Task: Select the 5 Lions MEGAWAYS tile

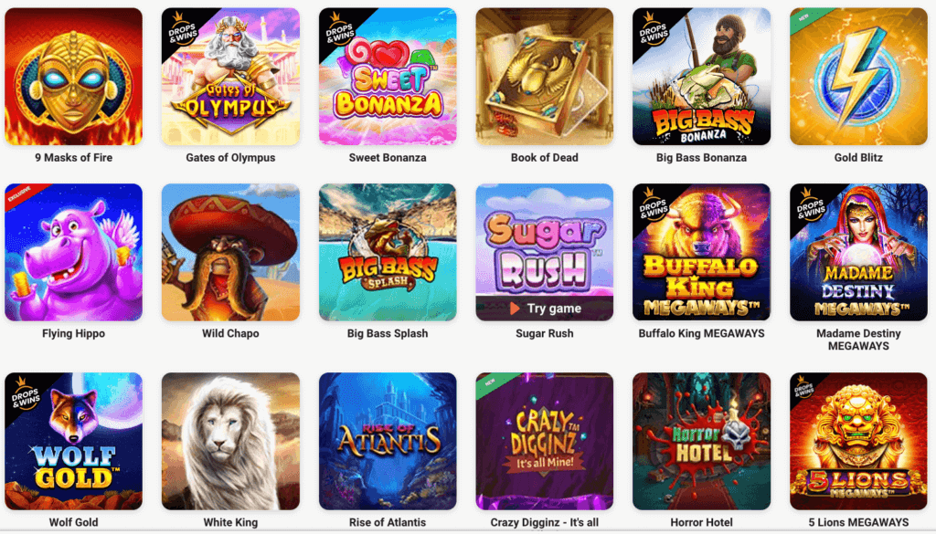Action: coord(858,441)
